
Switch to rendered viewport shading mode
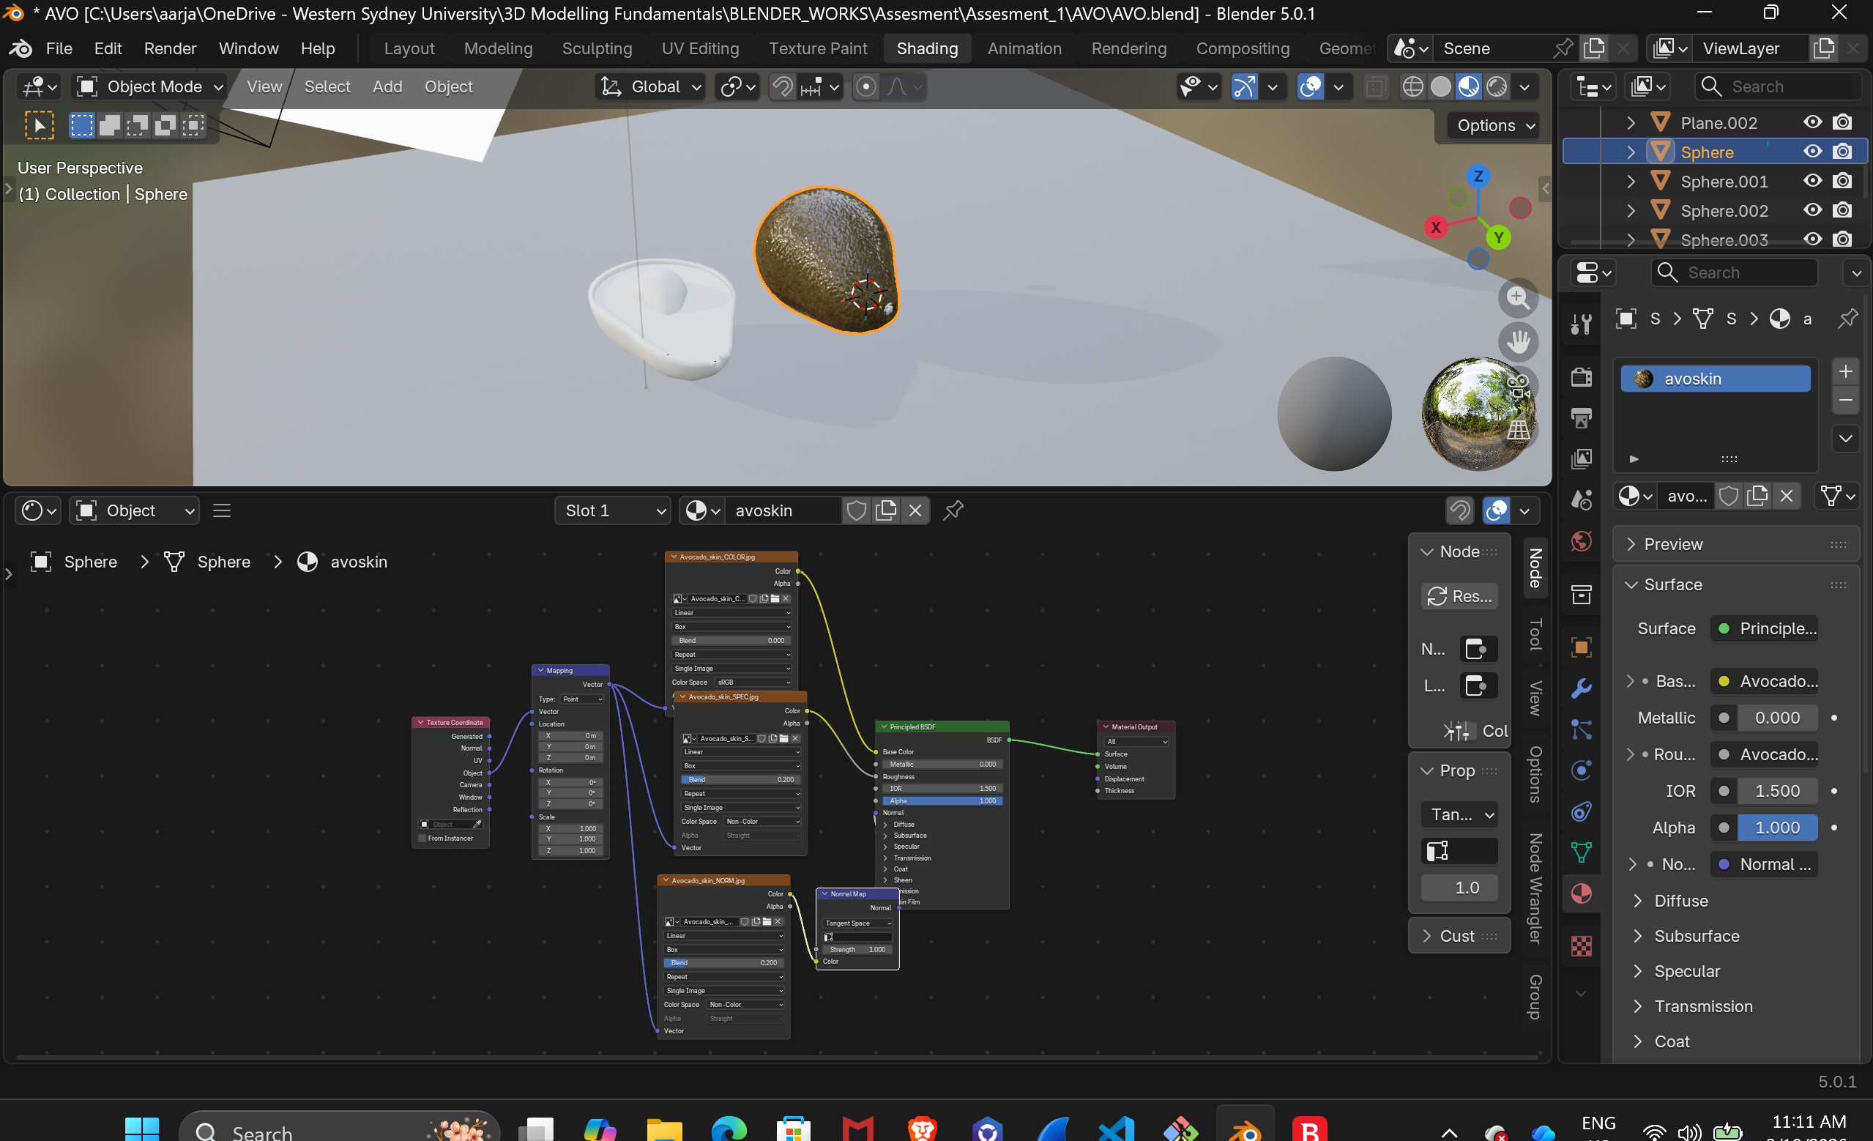coord(1496,86)
